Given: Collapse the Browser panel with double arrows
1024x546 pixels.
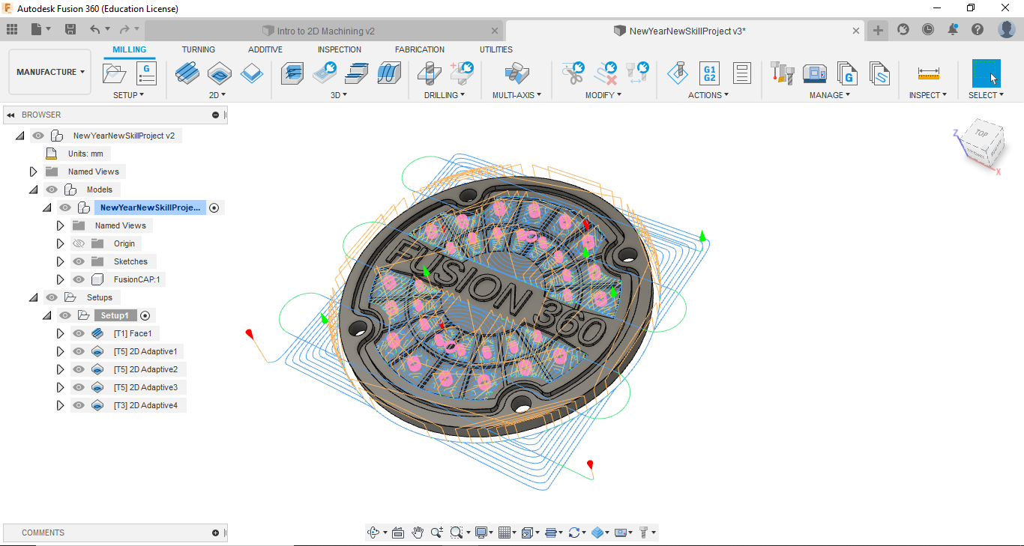Looking at the screenshot, I should point(11,115).
